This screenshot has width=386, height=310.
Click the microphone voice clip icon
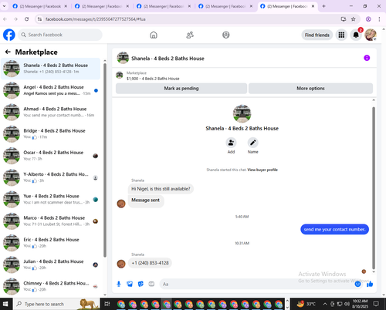119,284
